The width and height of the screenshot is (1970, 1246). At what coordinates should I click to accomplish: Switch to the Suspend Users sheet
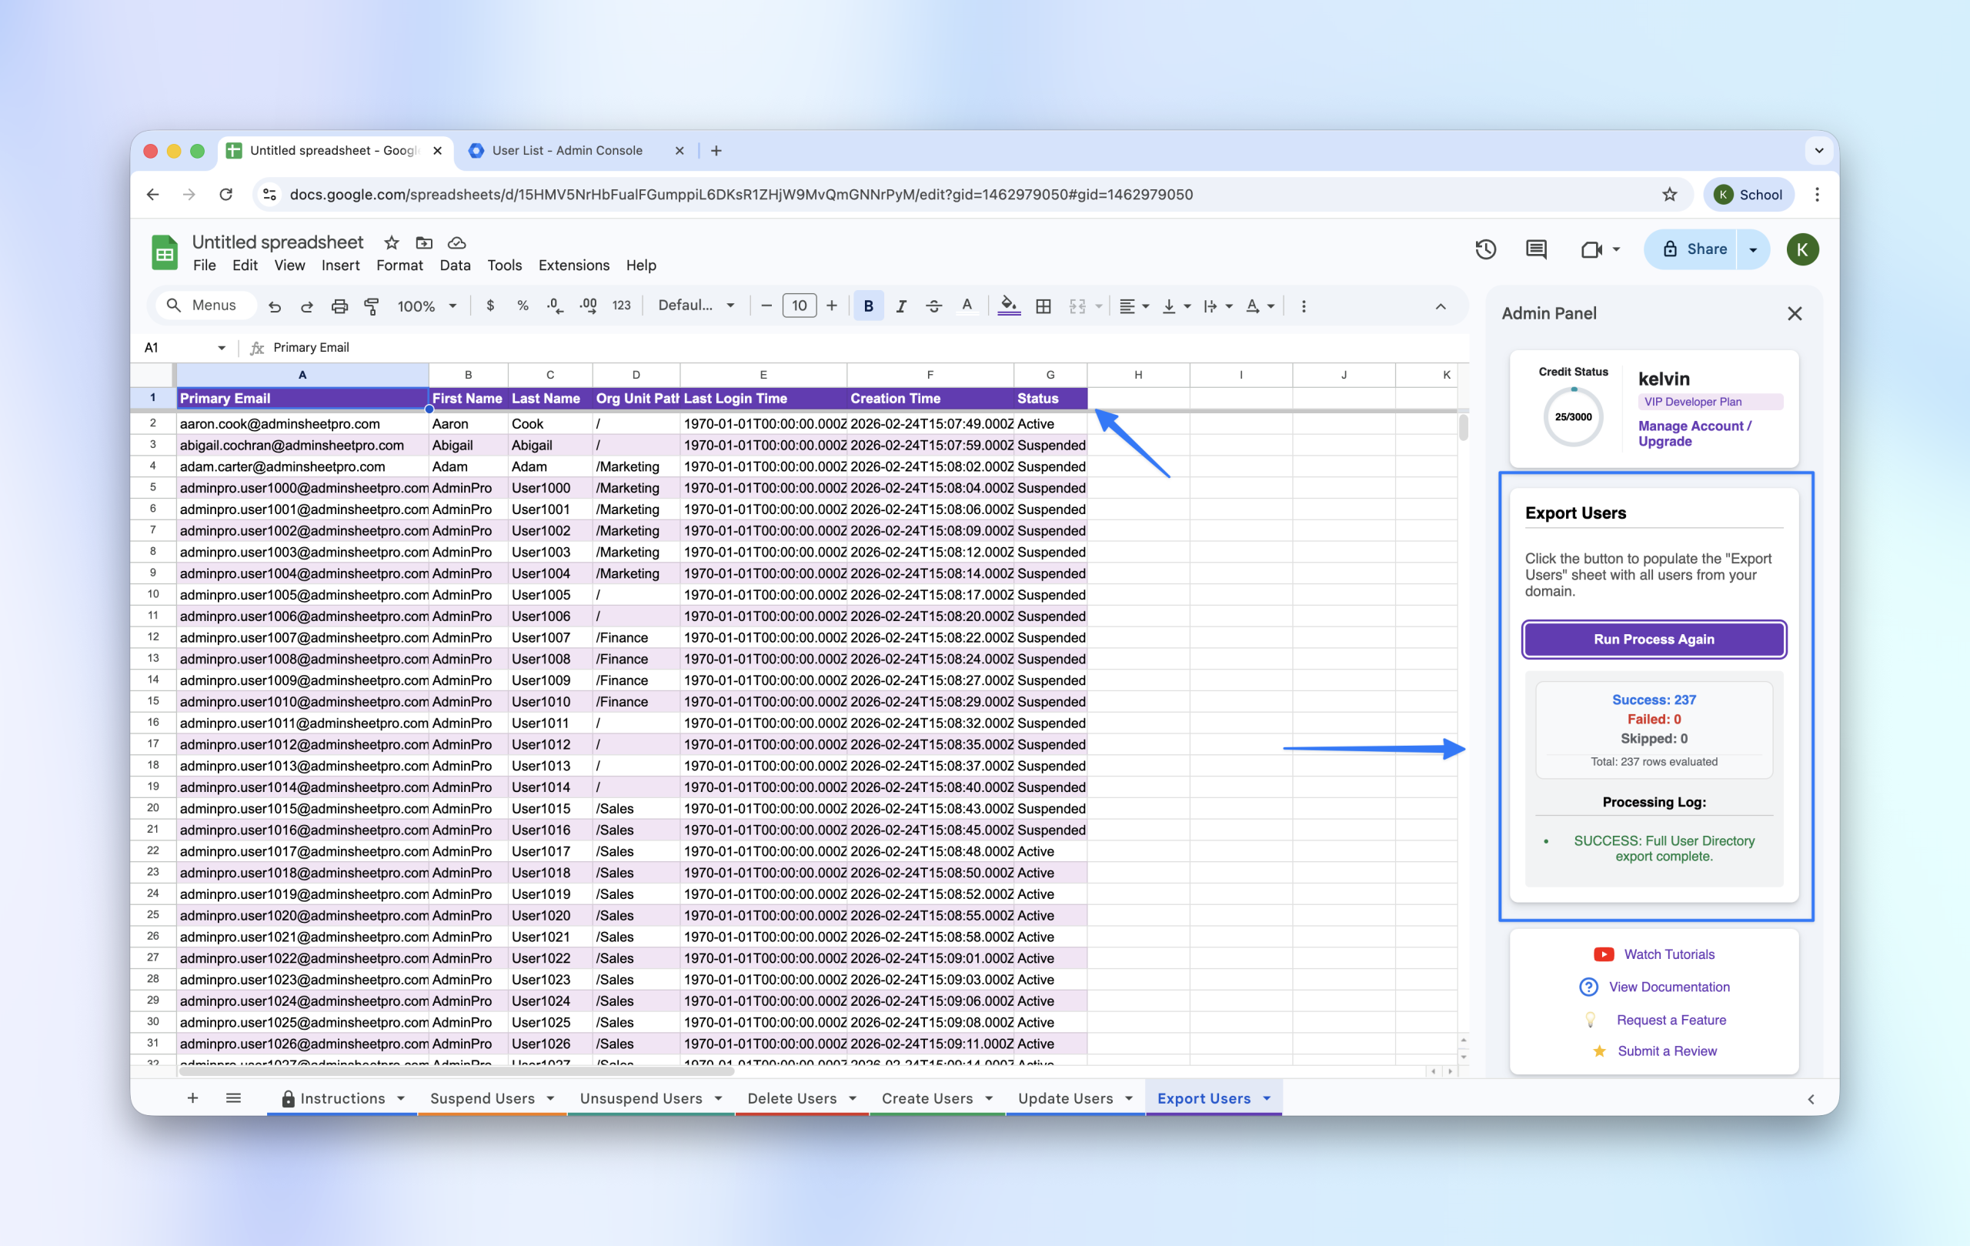(x=482, y=1098)
